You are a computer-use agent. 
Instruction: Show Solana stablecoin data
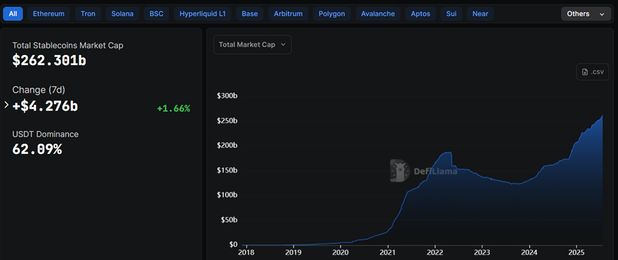122,13
